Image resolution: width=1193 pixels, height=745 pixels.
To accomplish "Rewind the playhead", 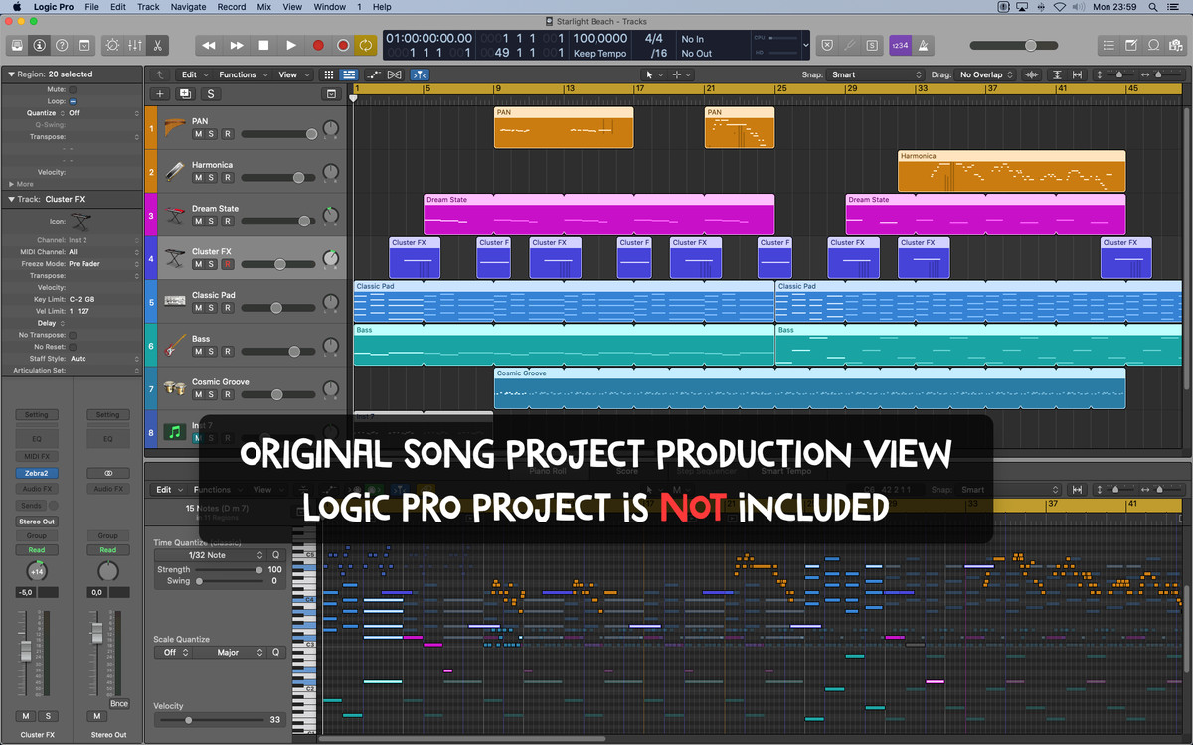I will 209,45.
